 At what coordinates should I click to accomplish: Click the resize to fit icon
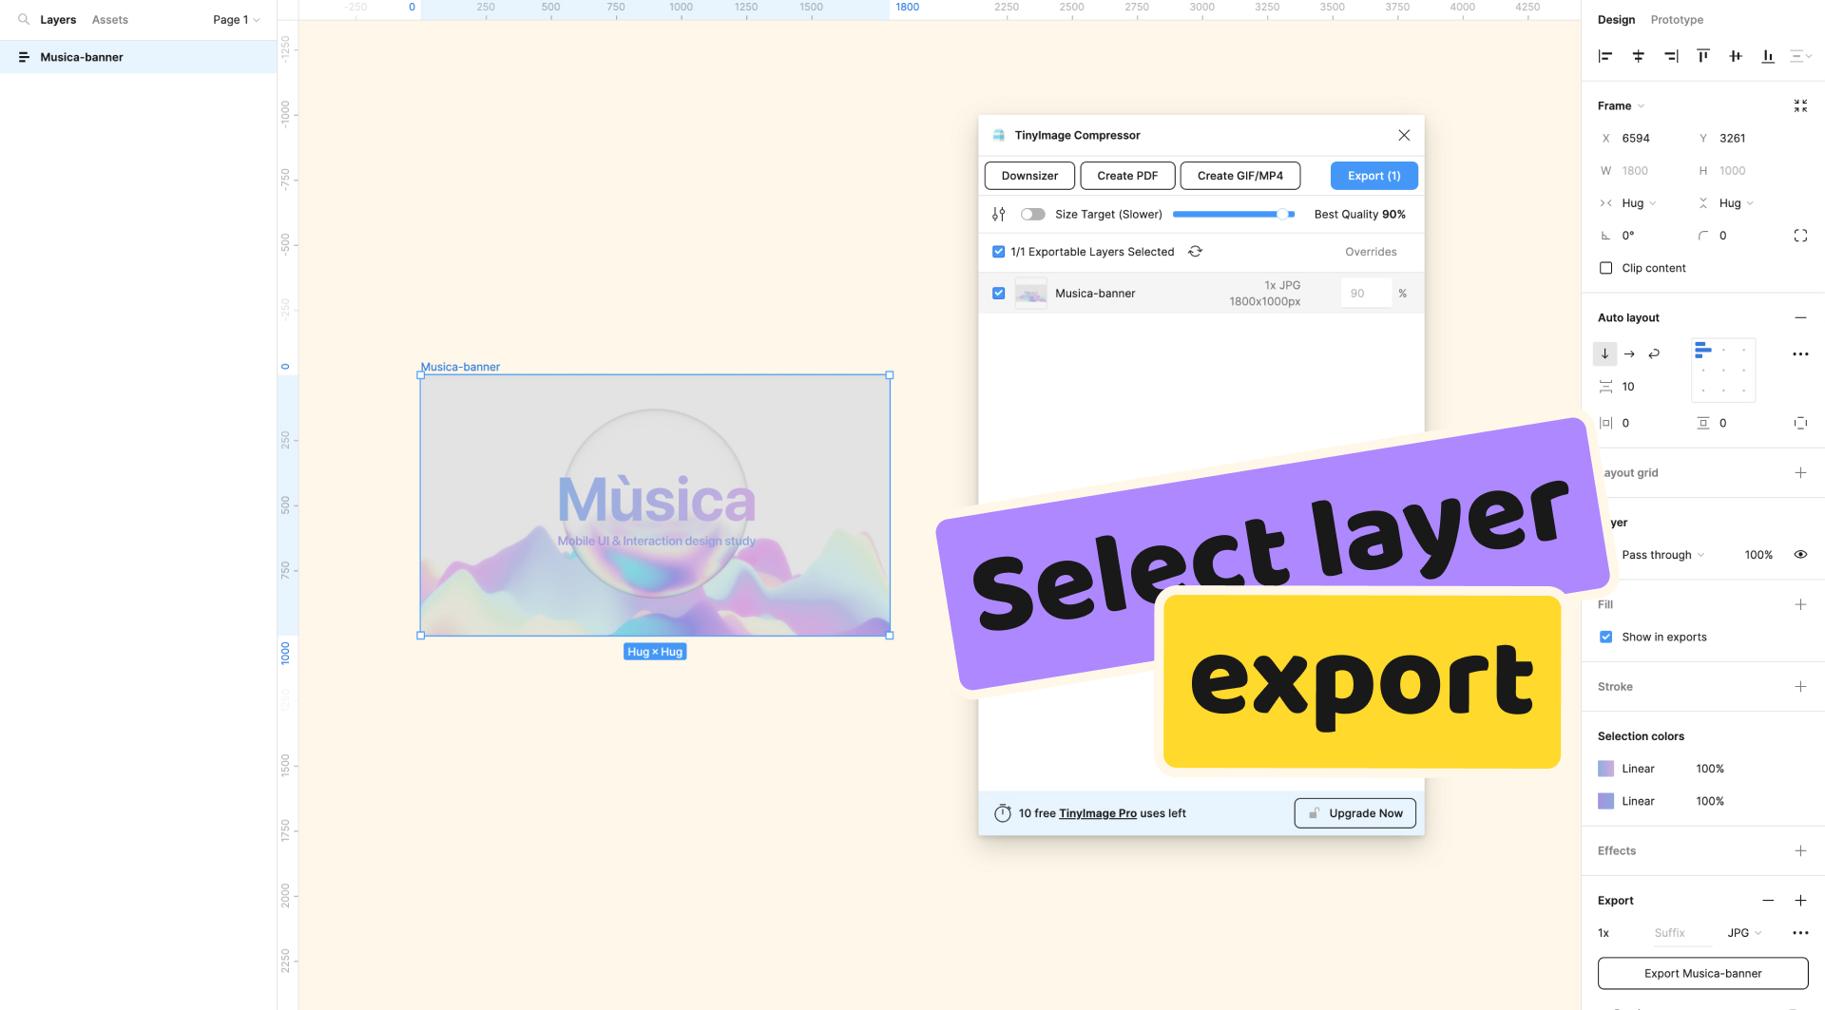pos(1799,105)
